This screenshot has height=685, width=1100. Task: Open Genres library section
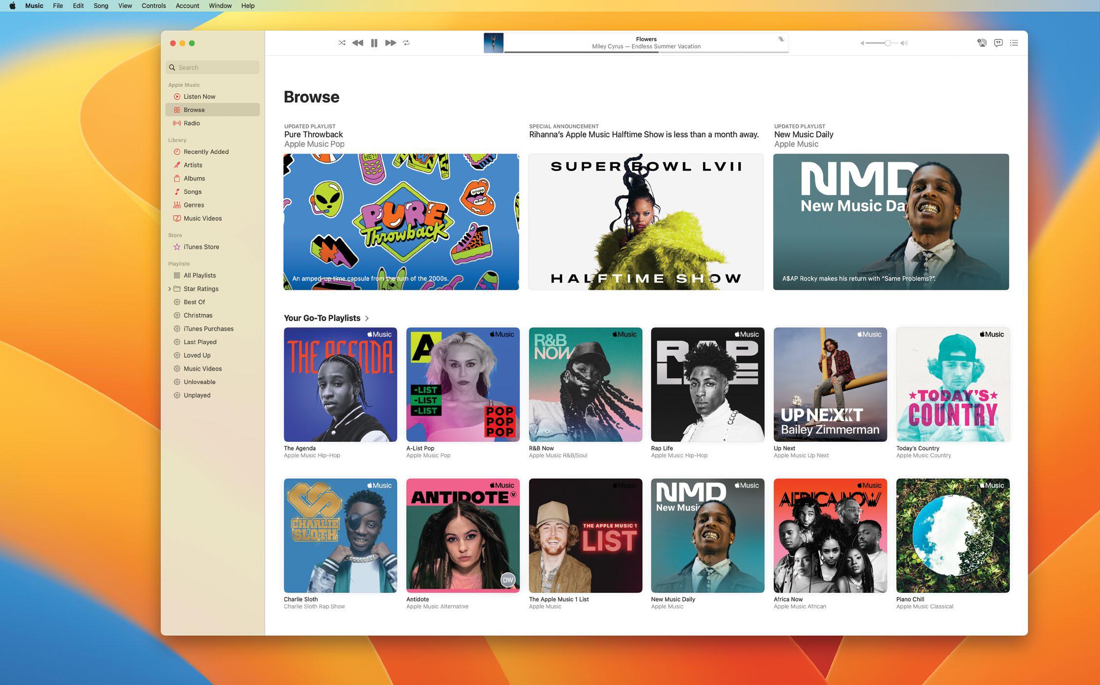click(x=213, y=205)
